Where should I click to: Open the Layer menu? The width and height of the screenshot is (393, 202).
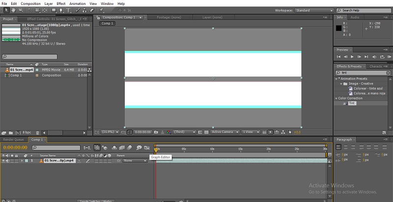tap(49, 3)
